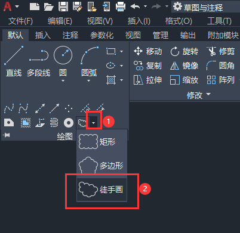Screen dimensions: 240x233
Task: Undo the last action
Action: coord(135,7)
